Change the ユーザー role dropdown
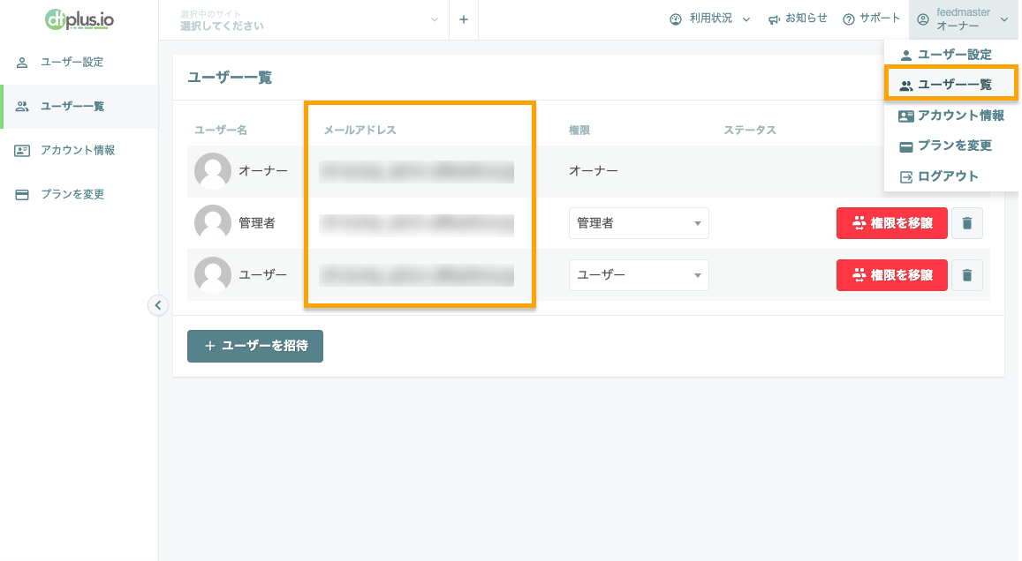Viewport: 1022px width, 561px height. coord(639,275)
